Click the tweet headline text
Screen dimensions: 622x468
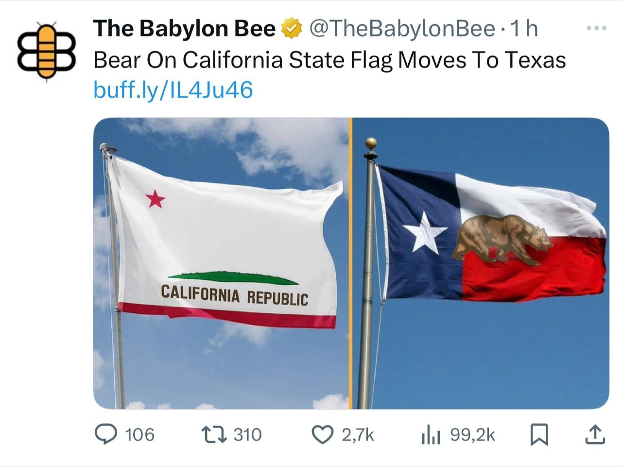pos(329,60)
